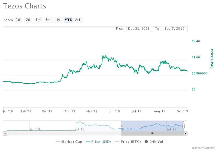Toggle the 24h Vol series
The height and width of the screenshot is (150, 218).
click(x=154, y=142)
